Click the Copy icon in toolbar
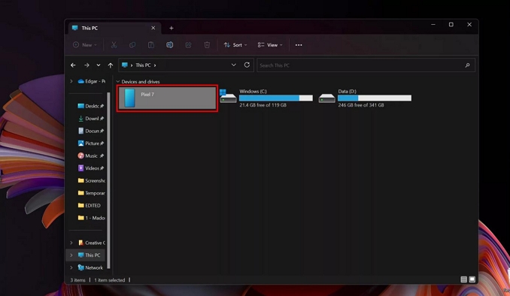The height and width of the screenshot is (296, 510). (x=132, y=45)
